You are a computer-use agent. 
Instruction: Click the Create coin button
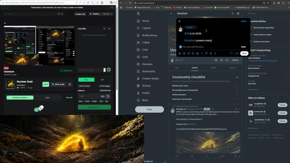[x=80, y=14]
